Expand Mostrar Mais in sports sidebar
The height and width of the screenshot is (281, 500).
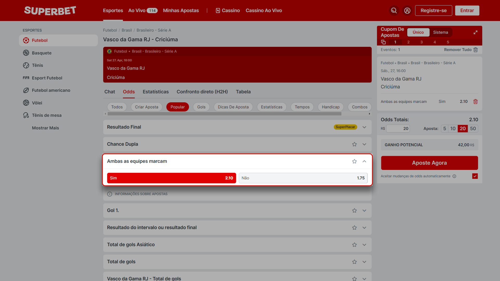coord(45,128)
